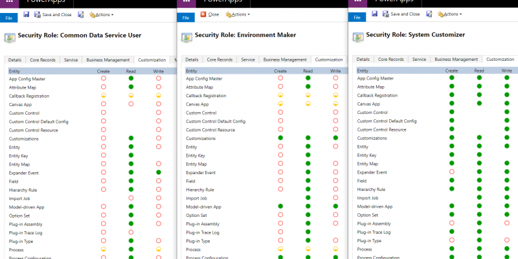518x259 pixels.
Task: Toggle Plug-in Trace Log Read privilege for Common Data Service User
Action: pos(131,232)
